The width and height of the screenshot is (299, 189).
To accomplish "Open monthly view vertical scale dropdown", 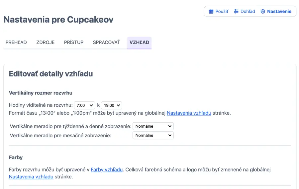I will point(153,135).
